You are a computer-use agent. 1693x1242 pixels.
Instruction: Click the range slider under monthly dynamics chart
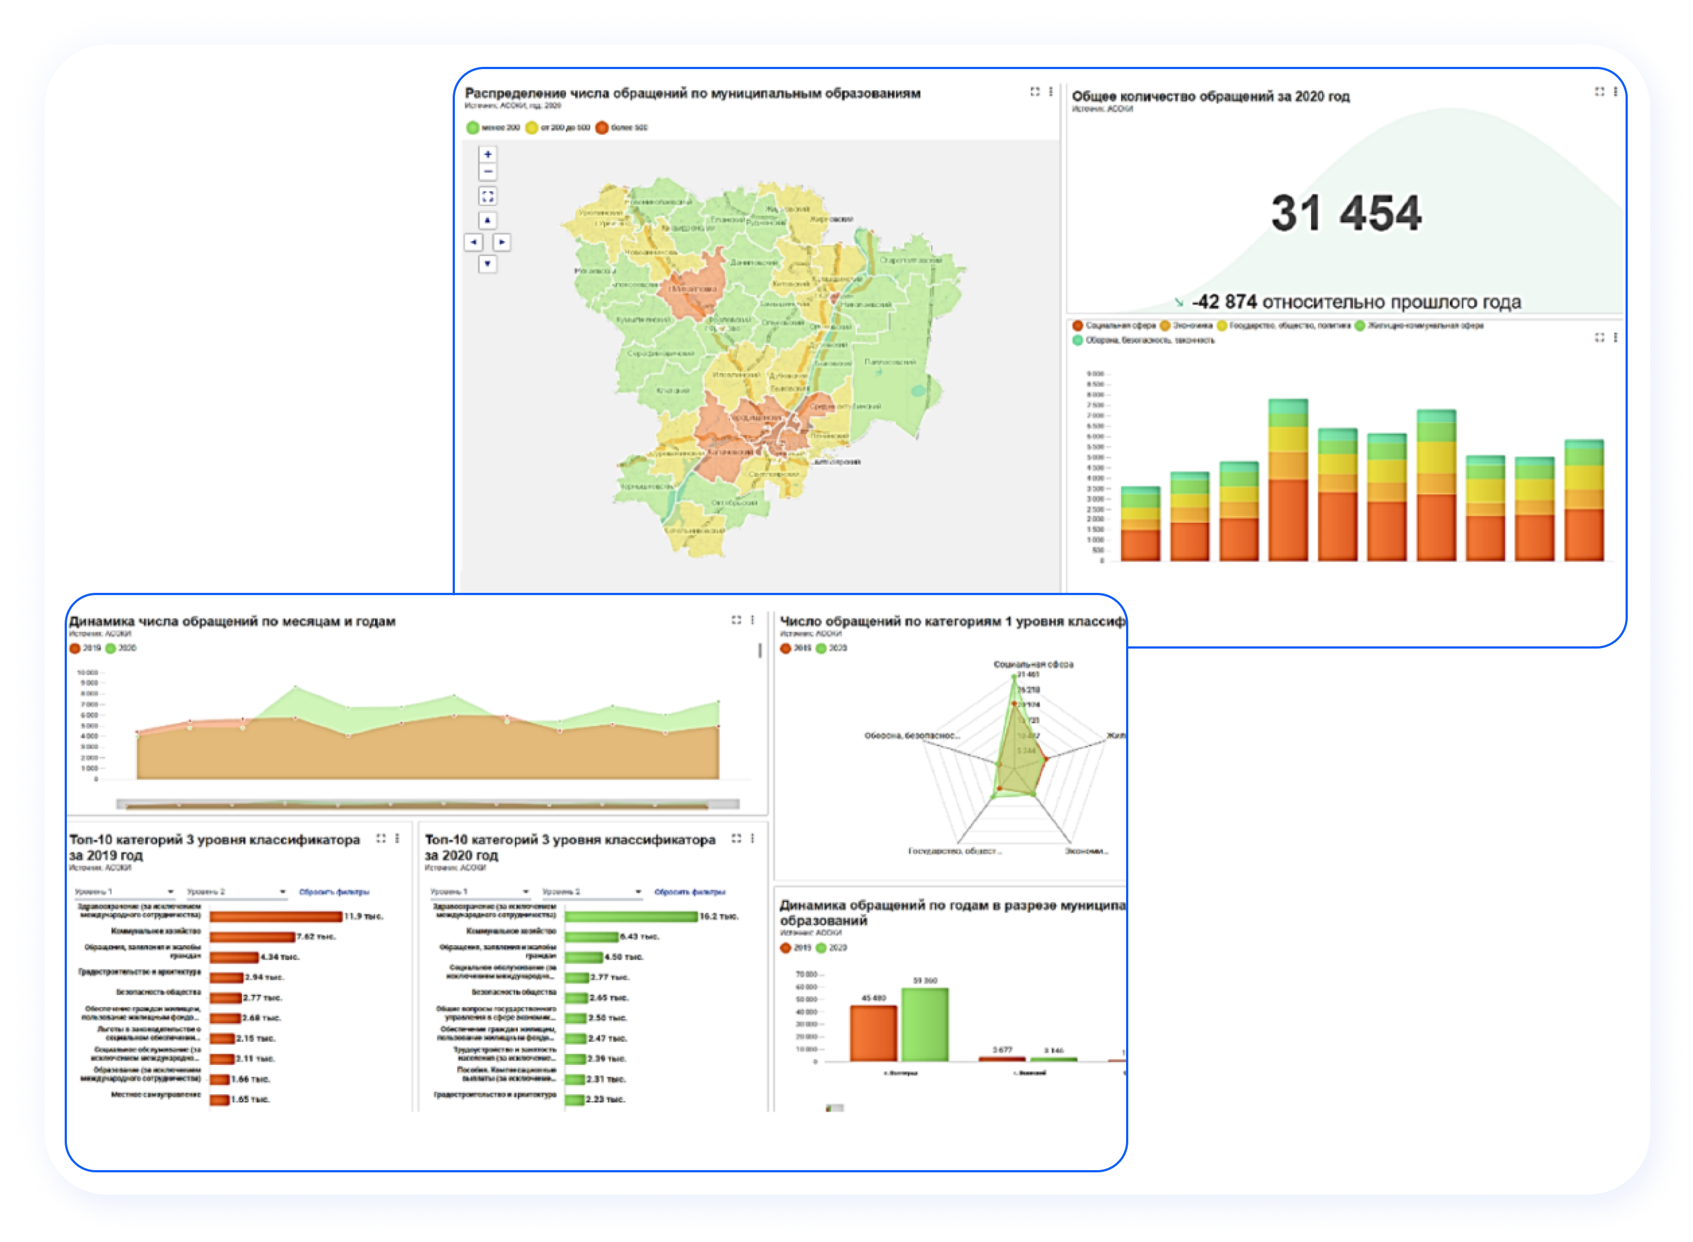428,805
